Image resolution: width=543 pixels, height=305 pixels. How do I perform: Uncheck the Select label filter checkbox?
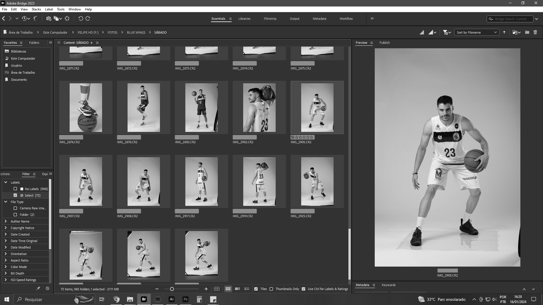click(15, 195)
